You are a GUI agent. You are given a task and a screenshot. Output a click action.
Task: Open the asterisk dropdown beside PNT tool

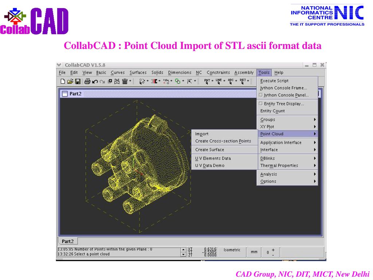tap(212, 81)
